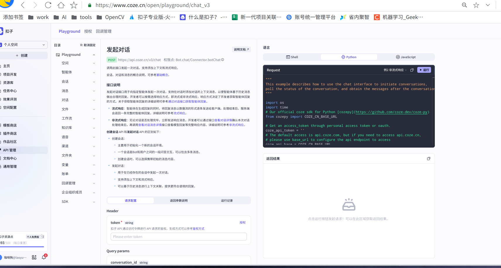Select API 管理 in the left sidebar
Viewport: 501px width, 268px height.
click(10, 150)
